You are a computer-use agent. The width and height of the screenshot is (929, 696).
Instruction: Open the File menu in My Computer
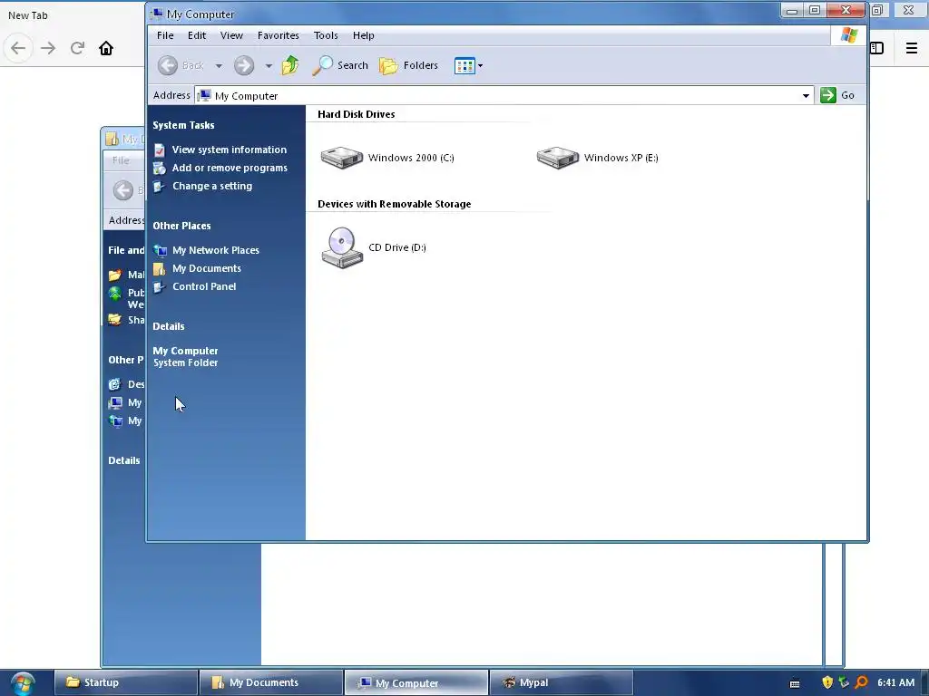coord(165,35)
